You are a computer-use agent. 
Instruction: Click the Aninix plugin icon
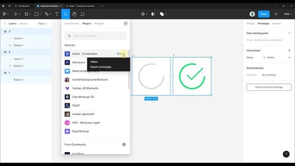(x=67, y=54)
